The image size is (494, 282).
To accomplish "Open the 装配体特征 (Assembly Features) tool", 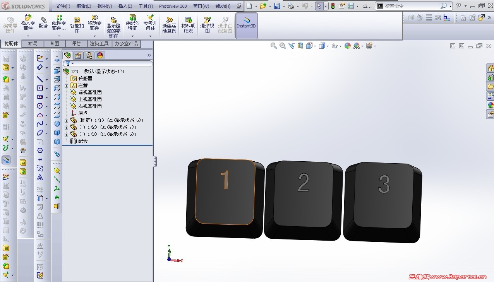I will pos(132,23).
